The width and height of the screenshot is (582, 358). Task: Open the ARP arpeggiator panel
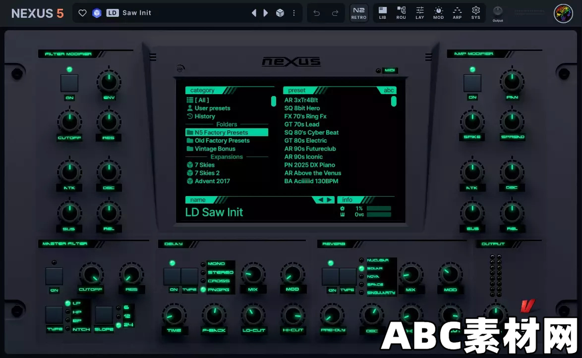click(x=457, y=13)
